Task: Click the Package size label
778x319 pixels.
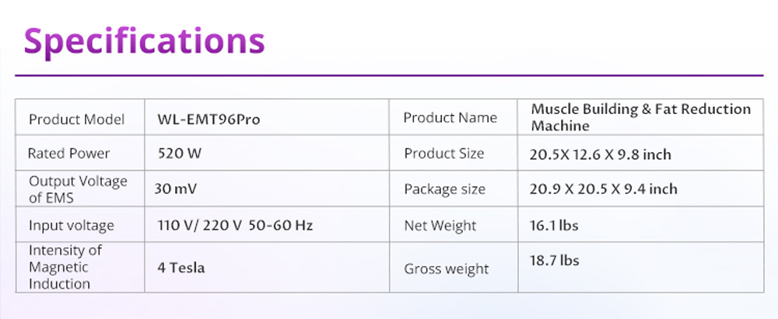Action: (444, 189)
